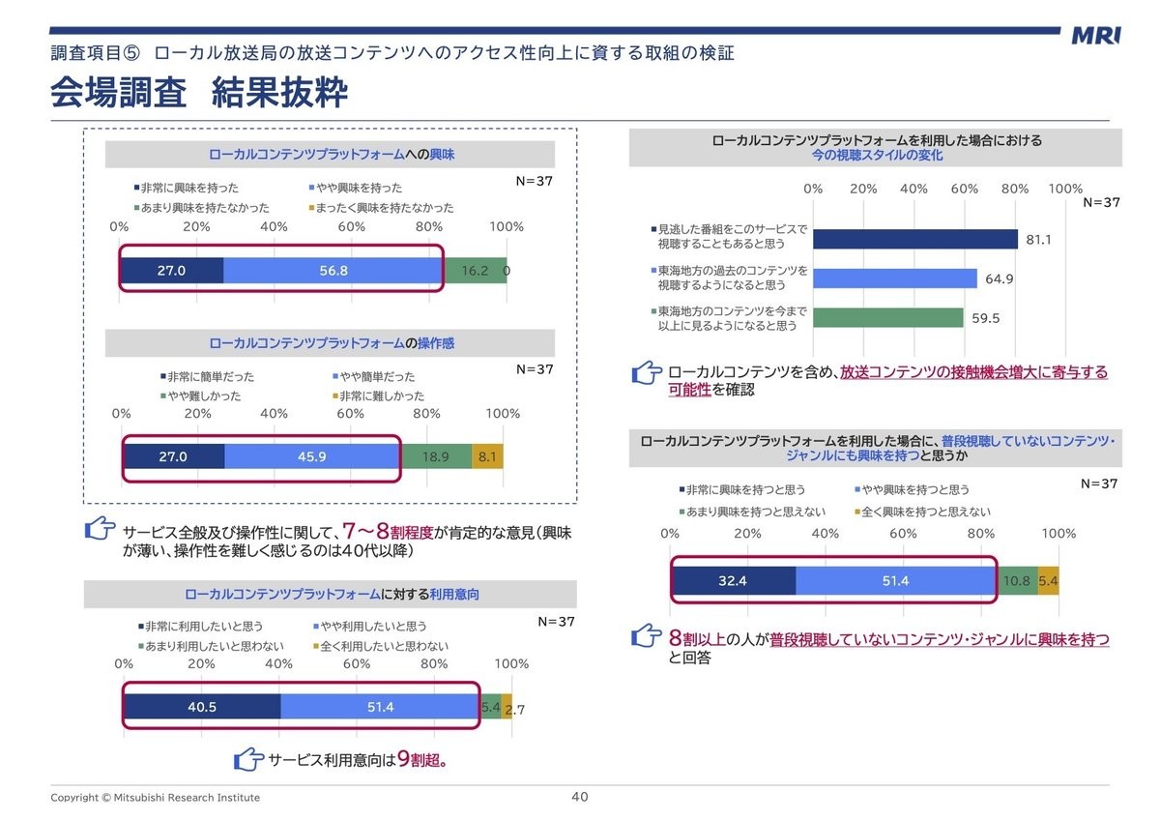Click N=37 label of the 利用意向 chart
Image resolution: width=1160 pixels, height=820 pixels.
556,622
